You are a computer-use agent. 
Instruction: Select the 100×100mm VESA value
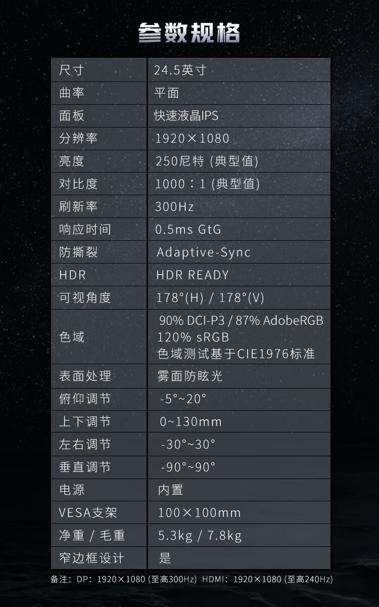pyautogui.click(x=199, y=512)
